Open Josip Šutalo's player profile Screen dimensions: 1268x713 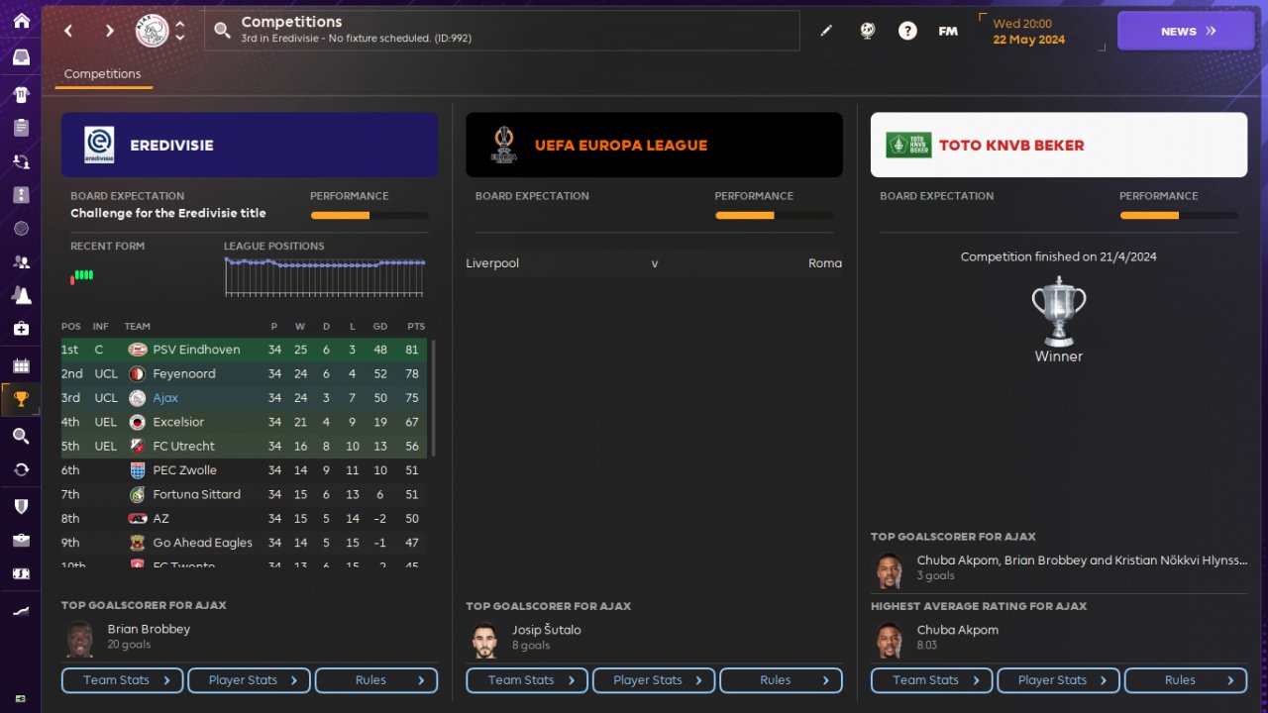pos(546,630)
